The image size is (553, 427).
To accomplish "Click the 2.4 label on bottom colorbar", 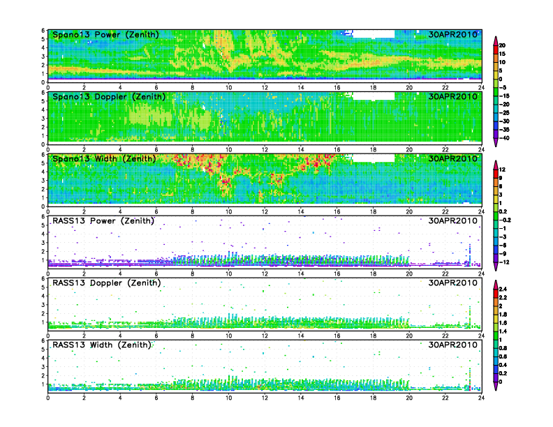I will tap(503, 289).
